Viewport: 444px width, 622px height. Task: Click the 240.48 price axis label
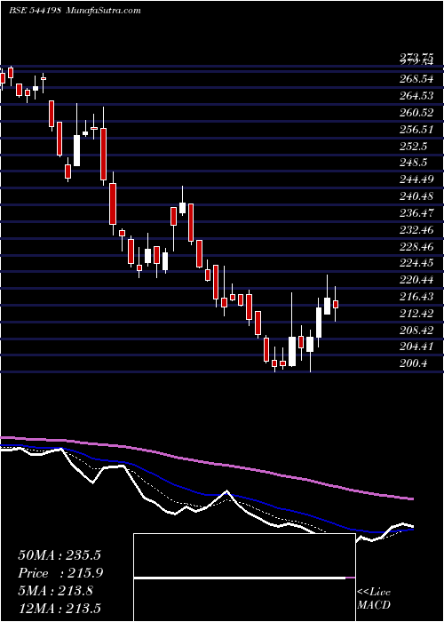(x=418, y=196)
